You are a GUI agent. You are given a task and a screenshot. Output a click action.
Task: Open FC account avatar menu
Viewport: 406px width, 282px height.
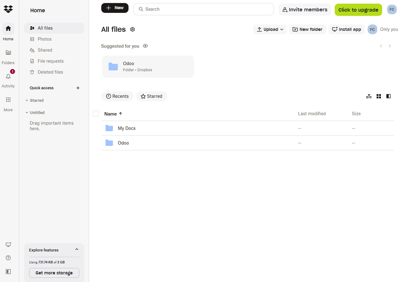[392, 10]
